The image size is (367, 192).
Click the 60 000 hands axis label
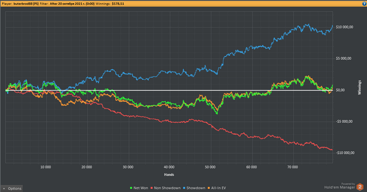(251, 167)
